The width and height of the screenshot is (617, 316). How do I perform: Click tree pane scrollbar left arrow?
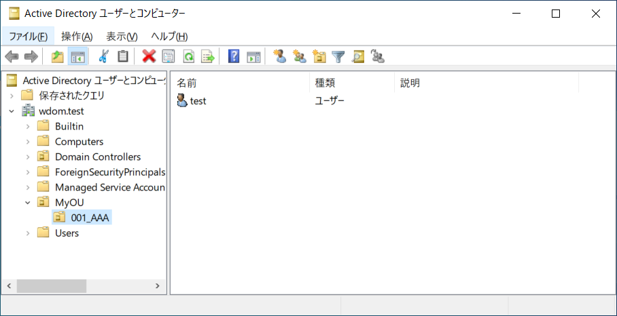9,285
